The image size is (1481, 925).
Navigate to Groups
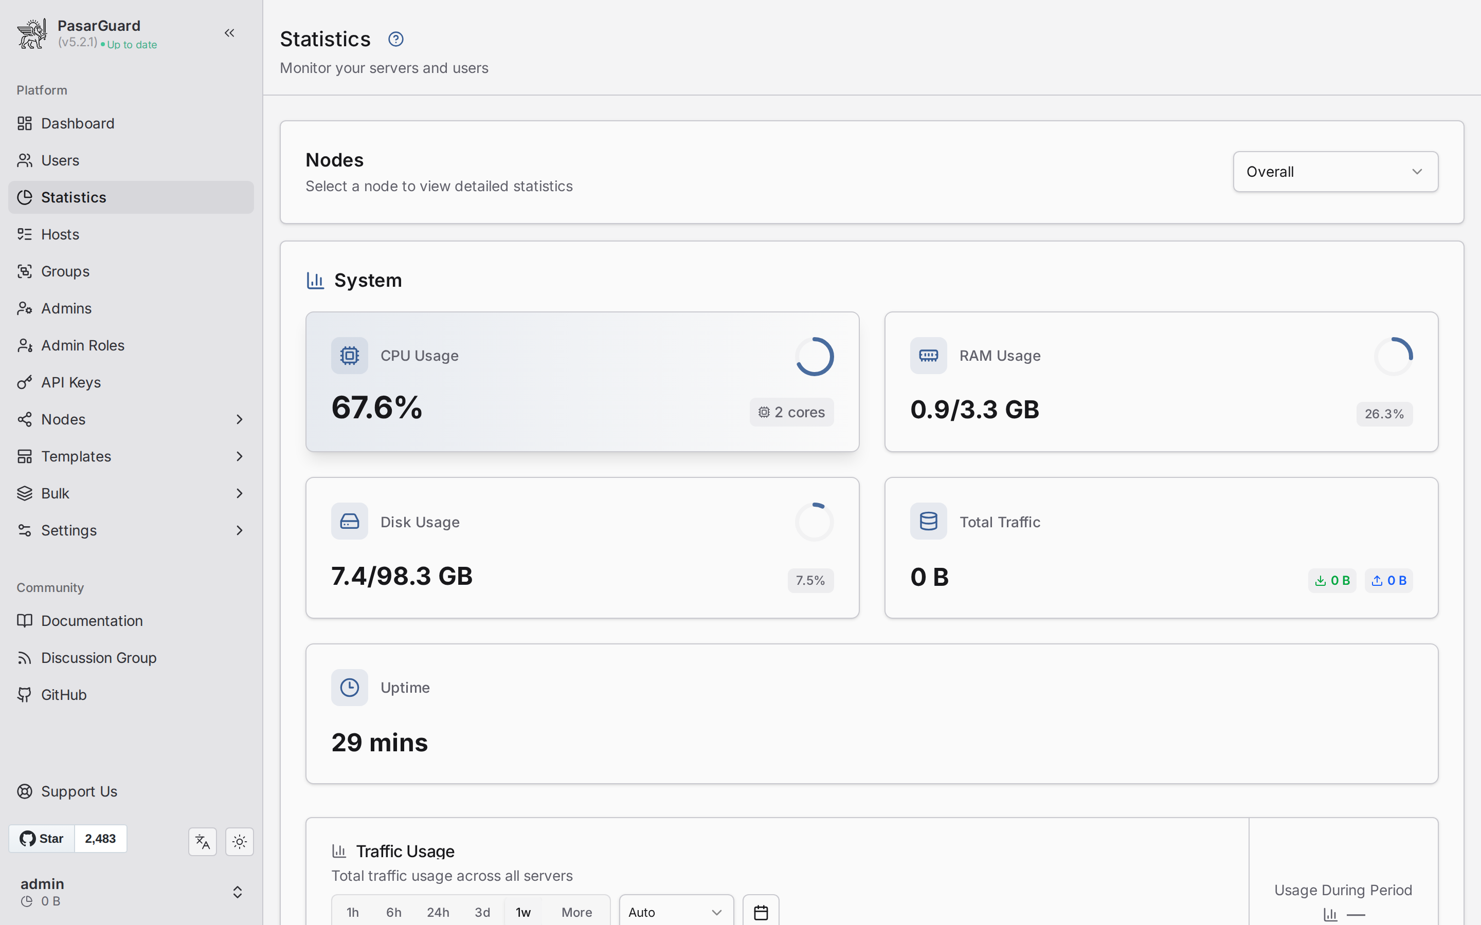(x=131, y=271)
